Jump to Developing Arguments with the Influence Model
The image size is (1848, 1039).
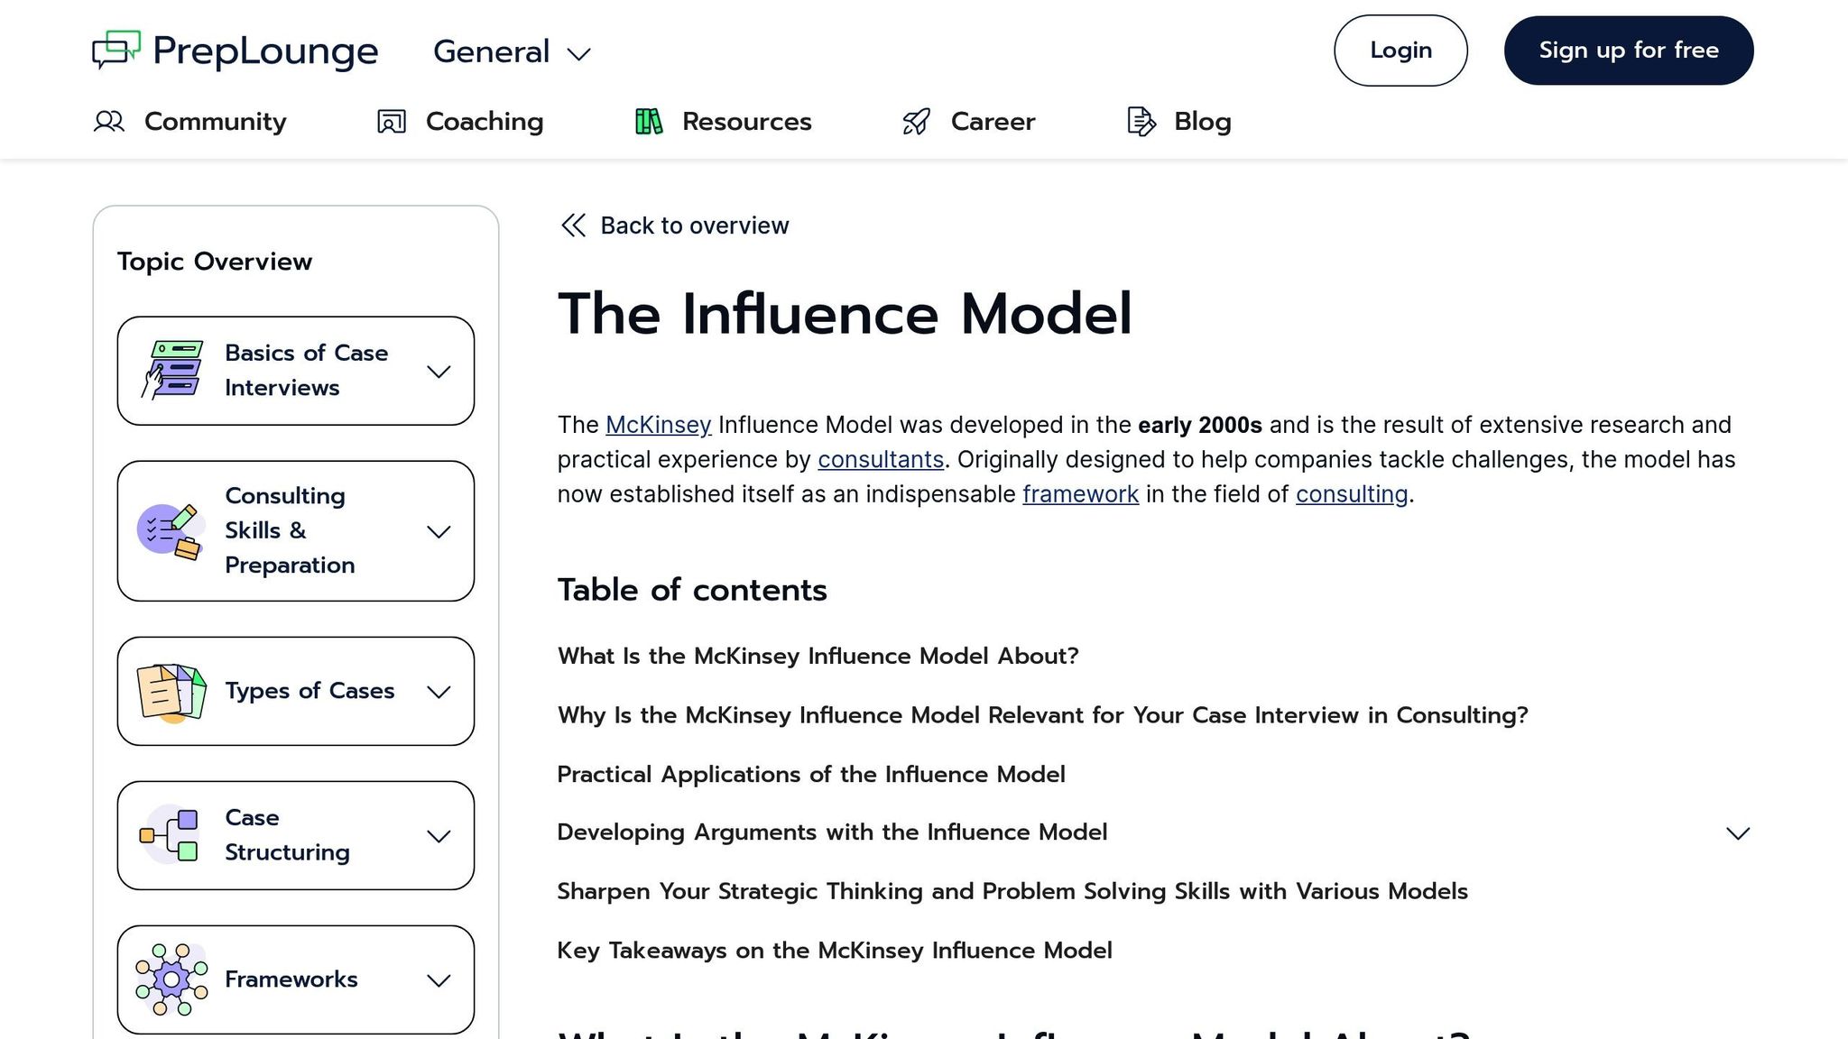point(832,832)
